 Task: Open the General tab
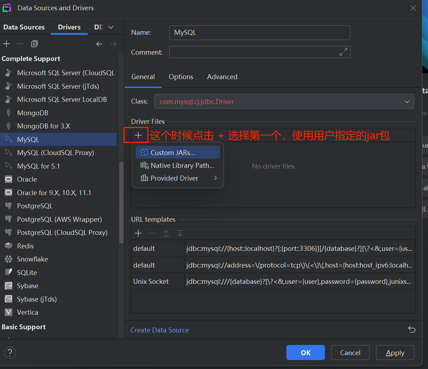pyautogui.click(x=143, y=77)
